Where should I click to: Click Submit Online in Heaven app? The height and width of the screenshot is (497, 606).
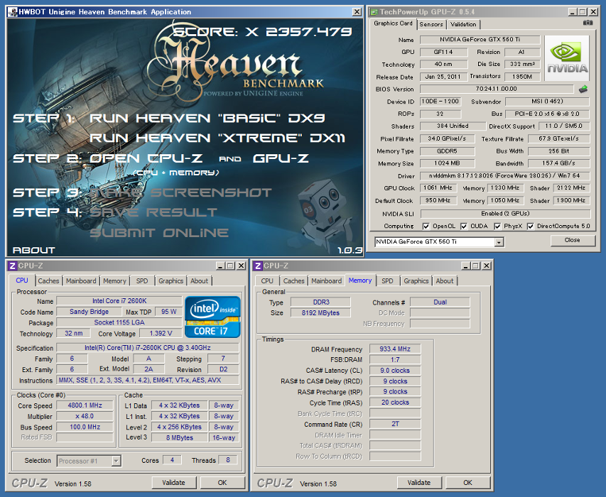[x=159, y=233]
